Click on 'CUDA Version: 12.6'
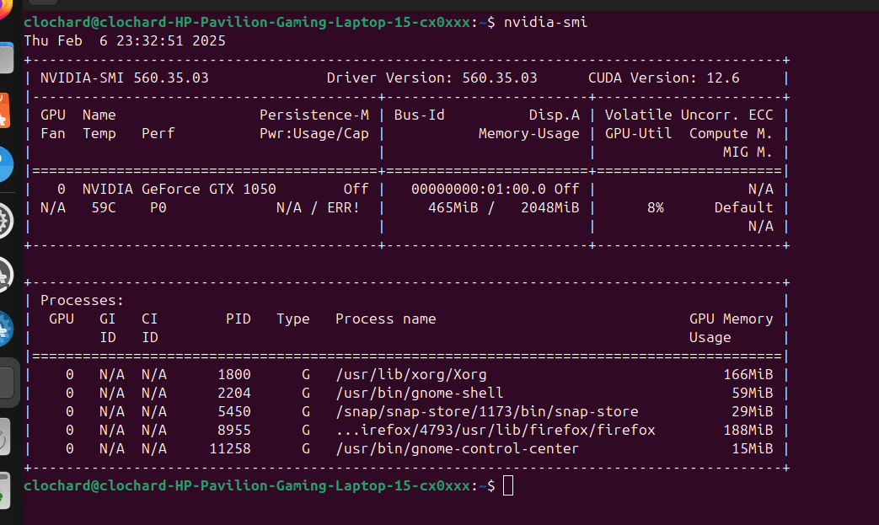Screen dimensions: 879x525 coord(664,78)
